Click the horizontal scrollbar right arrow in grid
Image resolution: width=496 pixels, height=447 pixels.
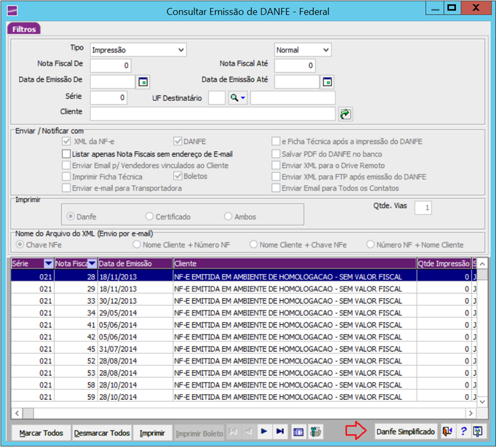[x=471, y=413]
